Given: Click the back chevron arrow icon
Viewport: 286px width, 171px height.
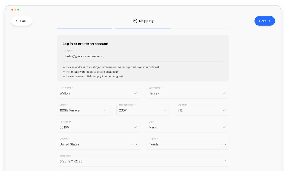Looking at the screenshot, I should (x=17, y=21).
